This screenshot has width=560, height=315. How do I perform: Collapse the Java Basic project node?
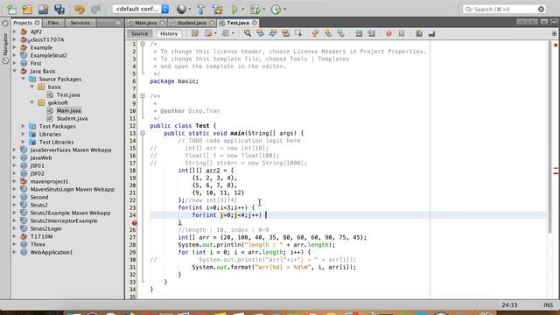click(x=15, y=71)
